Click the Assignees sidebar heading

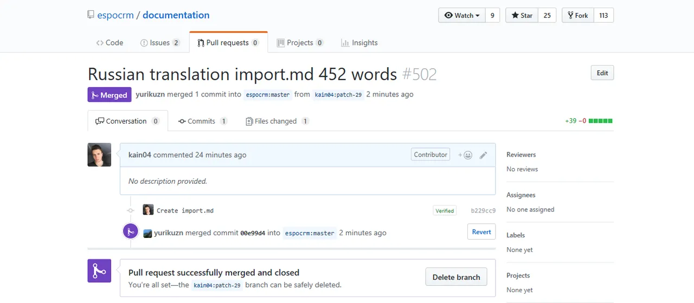(x=521, y=195)
